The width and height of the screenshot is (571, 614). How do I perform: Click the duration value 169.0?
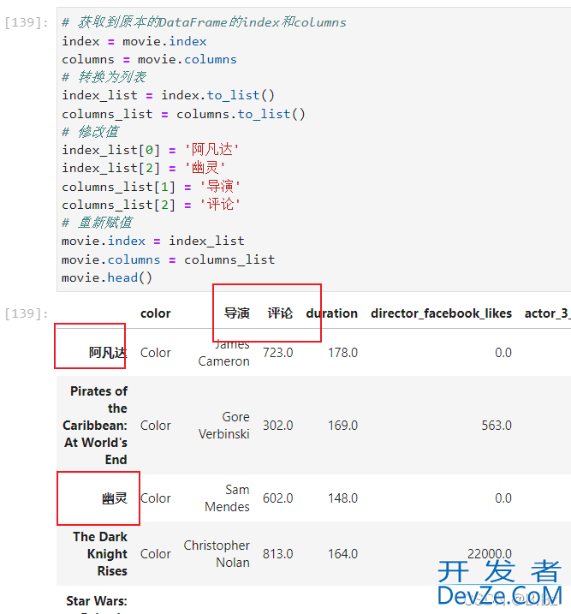click(x=342, y=426)
